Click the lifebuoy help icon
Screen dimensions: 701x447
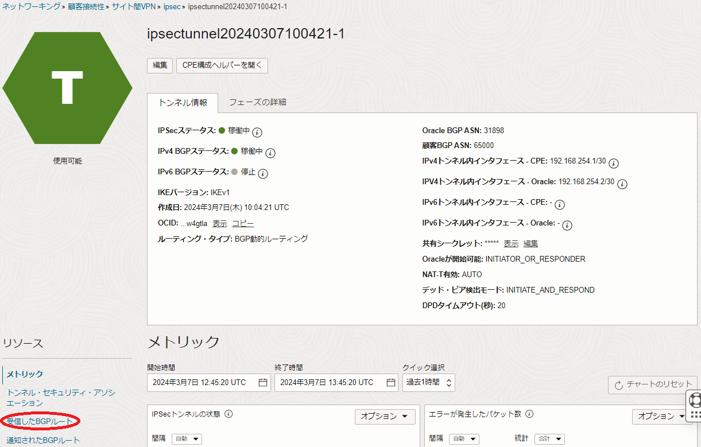tap(695, 399)
